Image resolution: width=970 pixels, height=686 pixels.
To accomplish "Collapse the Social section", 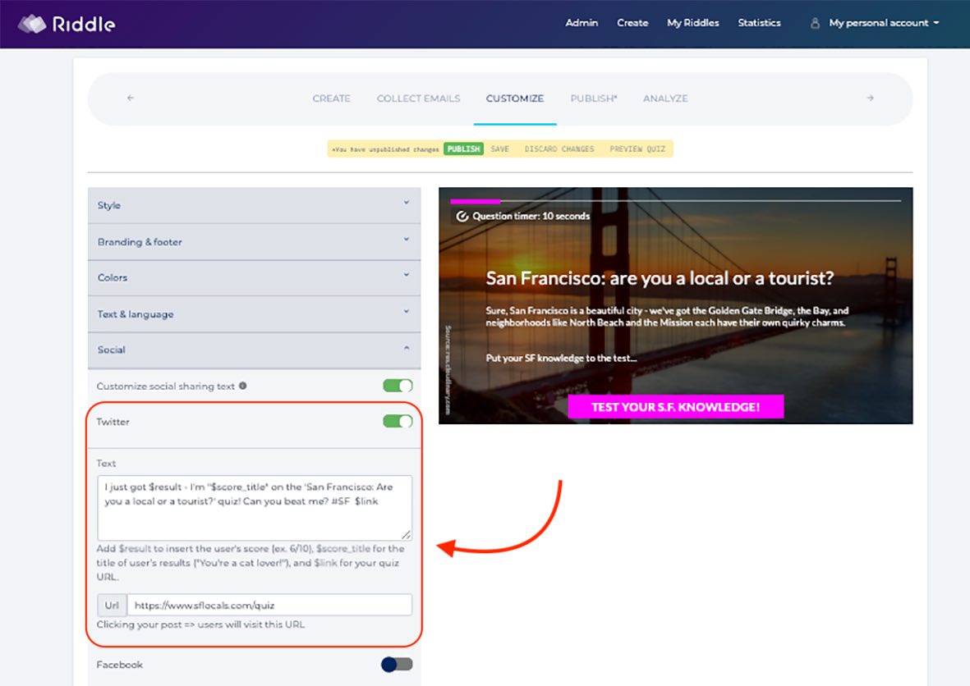I will (x=255, y=350).
